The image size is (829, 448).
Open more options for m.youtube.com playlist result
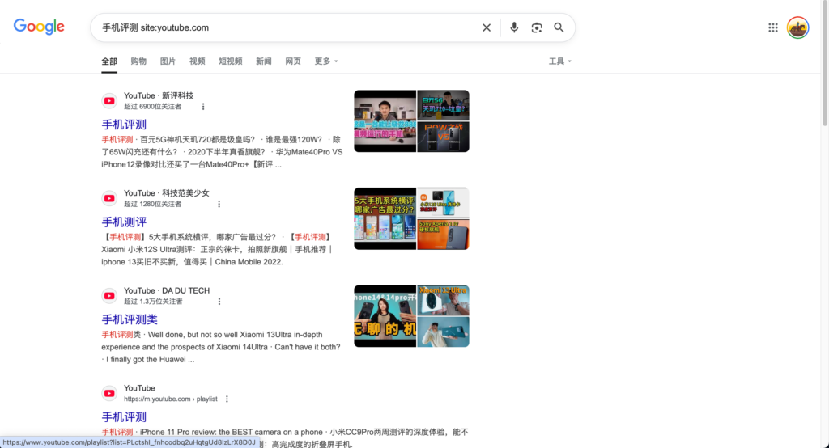click(x=227, y=399)
